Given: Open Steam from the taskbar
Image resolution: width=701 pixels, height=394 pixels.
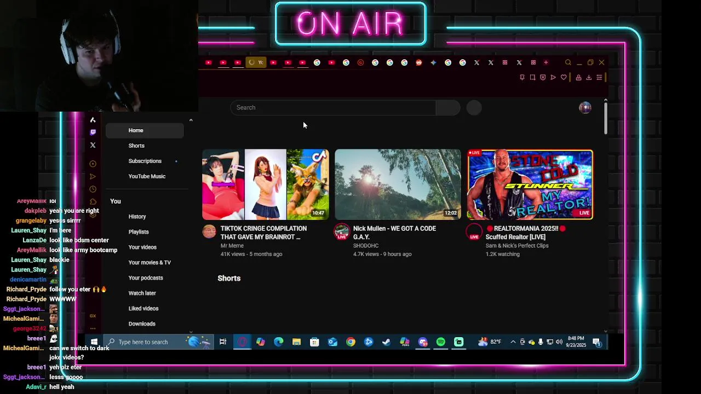Looking at the screenshot, I should 387,342.
